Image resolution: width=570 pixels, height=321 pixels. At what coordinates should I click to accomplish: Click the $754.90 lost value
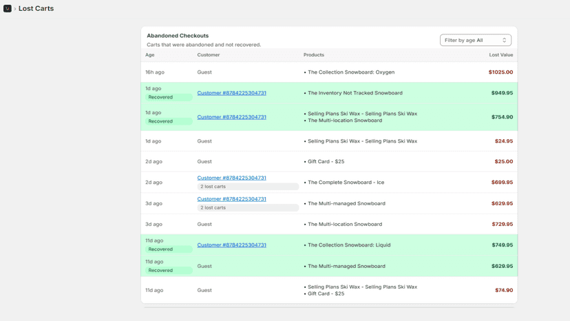coord(502,117)
